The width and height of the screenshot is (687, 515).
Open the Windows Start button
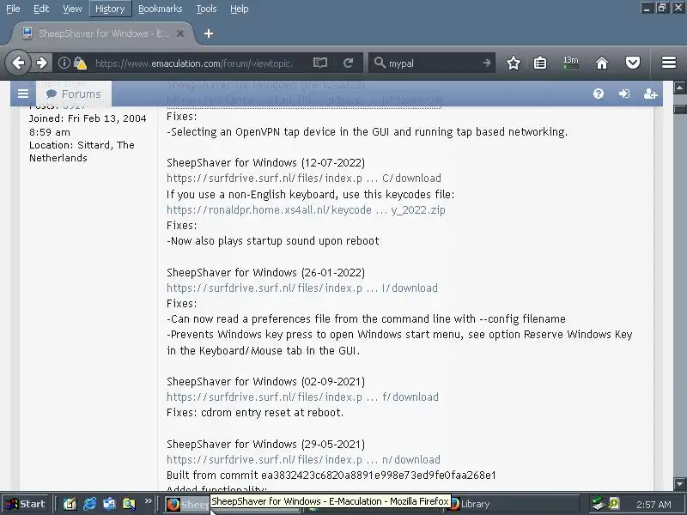coord(26,504)
